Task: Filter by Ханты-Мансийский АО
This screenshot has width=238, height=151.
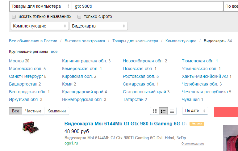Action: (x=205, y=76)
